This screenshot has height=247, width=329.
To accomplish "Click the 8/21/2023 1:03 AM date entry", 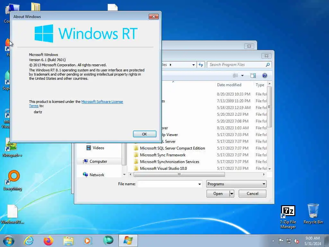I will [233, 128].
